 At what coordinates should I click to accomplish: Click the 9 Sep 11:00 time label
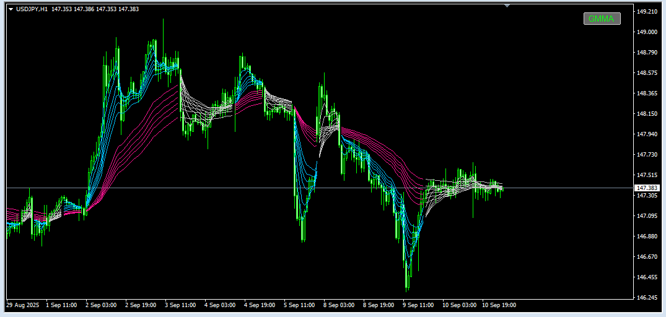[x=419, y=305]
